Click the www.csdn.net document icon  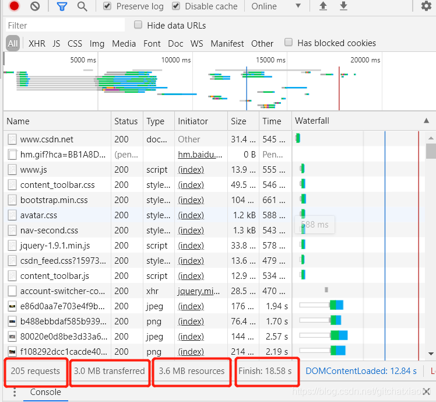[12, 139]
